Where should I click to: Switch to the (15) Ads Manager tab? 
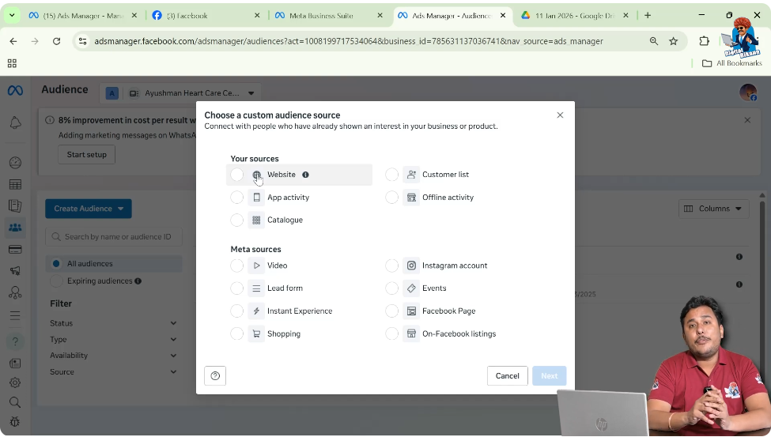click(x=81, y=16)
